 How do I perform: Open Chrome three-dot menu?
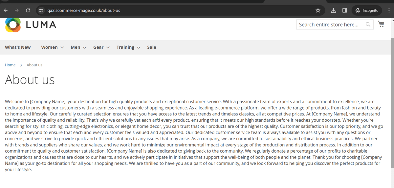click(x=389, y=10)
